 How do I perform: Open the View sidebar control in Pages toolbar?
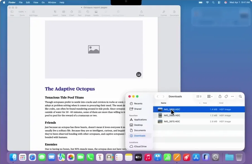[x=12, y=13]
